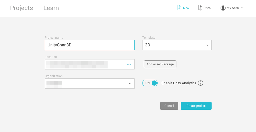Image resolution: width=256 pixels, height=132 pixels.
Task: Click the New text link in header
Action: 186,8
